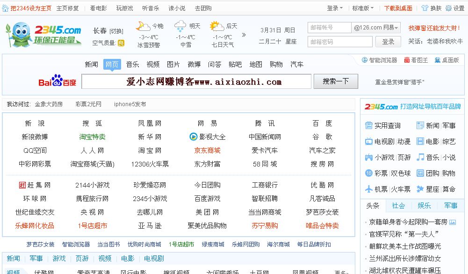Click 实用查询 category icon
Screen dimensions: 468x274
[368, 125]
